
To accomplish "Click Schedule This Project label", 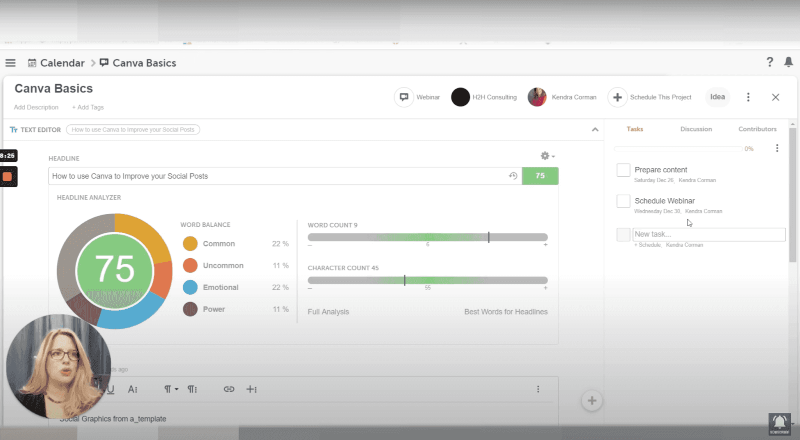I will (x=660, y=97).
